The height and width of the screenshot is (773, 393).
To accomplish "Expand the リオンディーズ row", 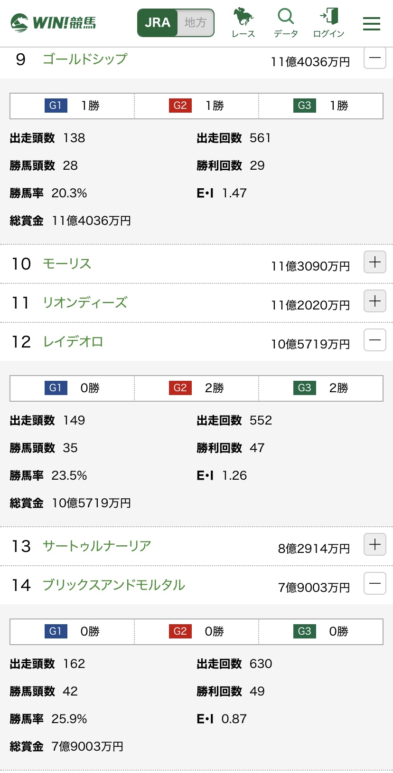I will click(374, 301).
